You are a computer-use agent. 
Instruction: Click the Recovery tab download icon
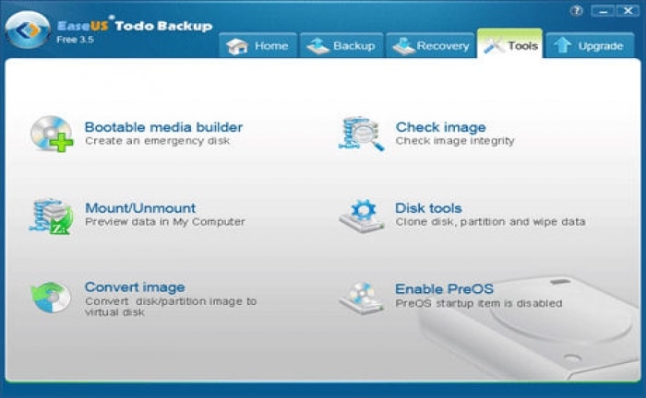[403, 46]
